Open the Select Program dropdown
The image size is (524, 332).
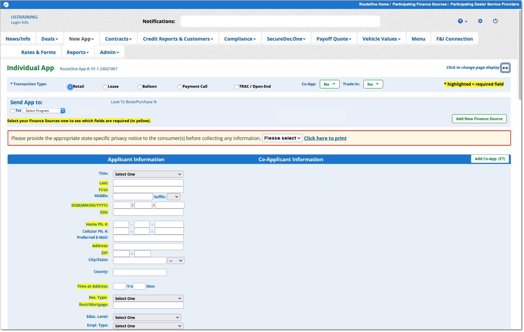[44, 111]
